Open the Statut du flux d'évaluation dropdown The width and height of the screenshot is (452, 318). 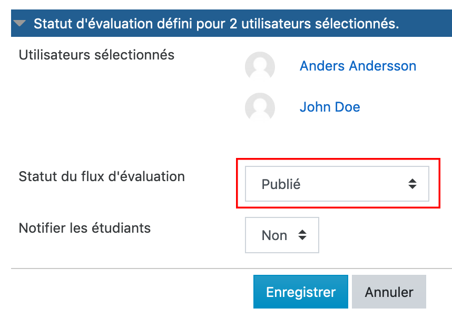(x=337, y=184)
